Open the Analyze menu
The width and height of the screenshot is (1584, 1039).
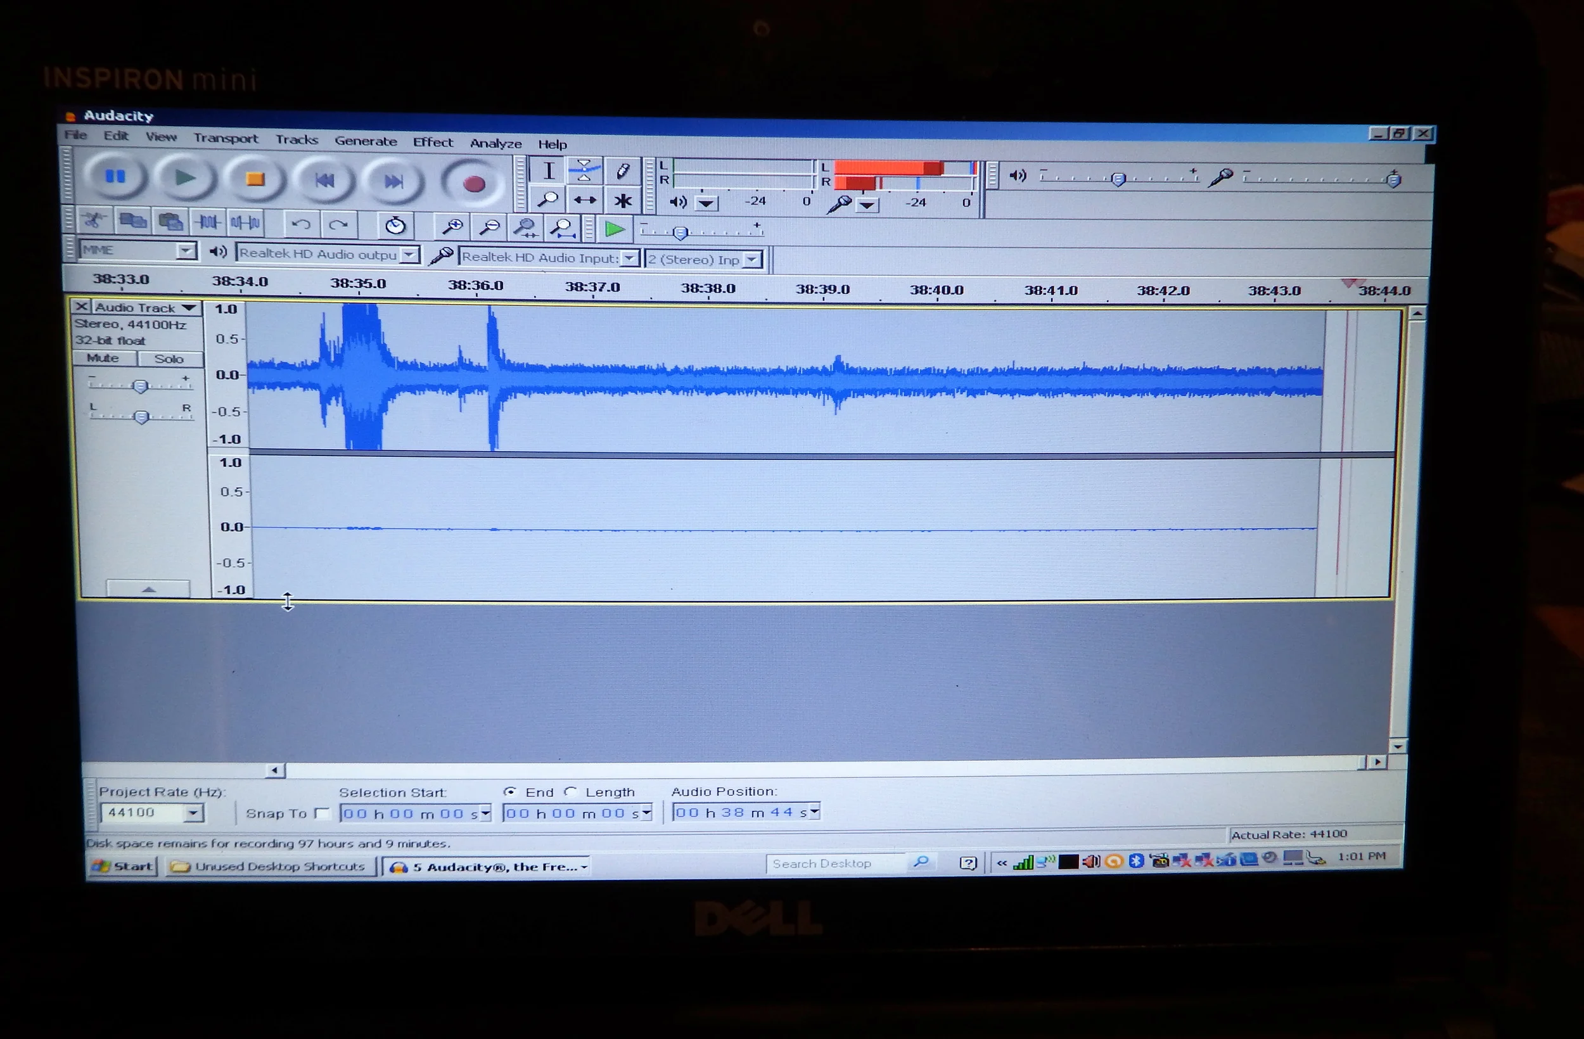tap(496, 144)
